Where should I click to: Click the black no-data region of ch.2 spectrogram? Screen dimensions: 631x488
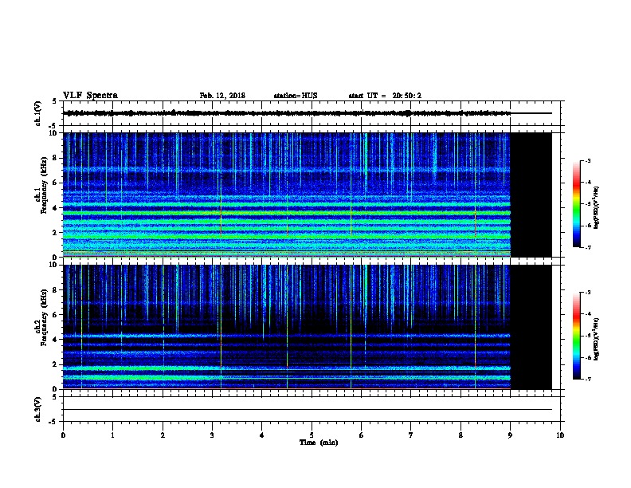tap(531, 327)
